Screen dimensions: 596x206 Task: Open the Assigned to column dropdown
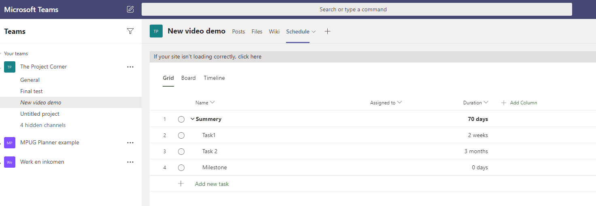coord(399,102)
